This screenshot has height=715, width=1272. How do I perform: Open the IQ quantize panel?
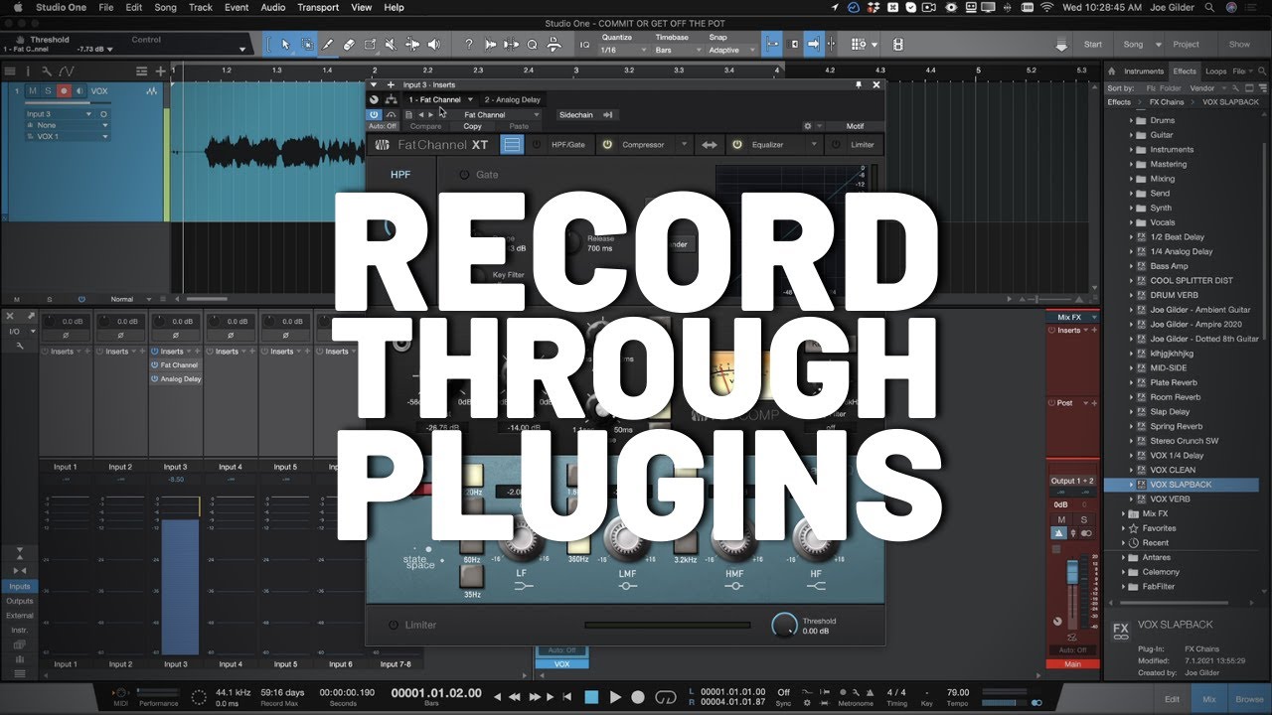point(584,45)
